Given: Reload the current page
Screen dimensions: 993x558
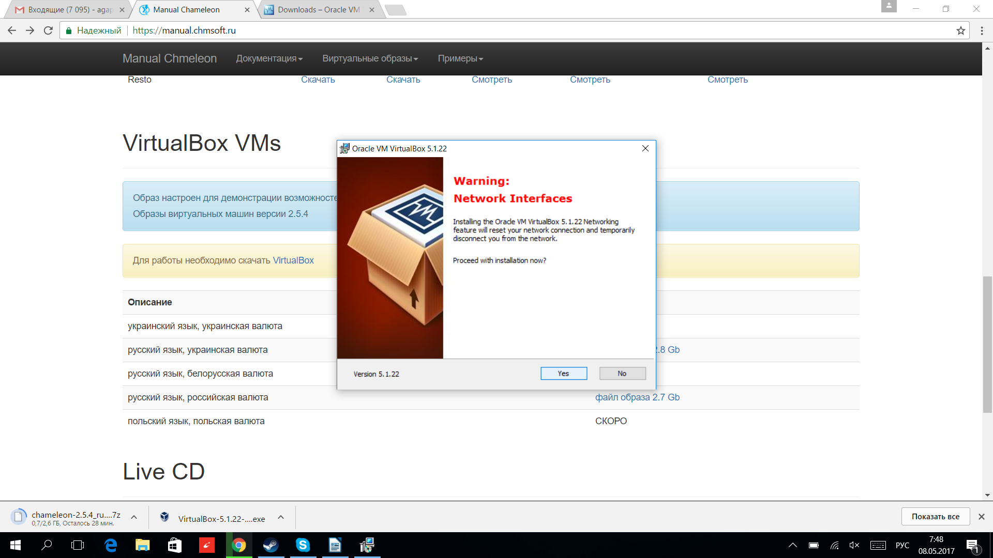Looking at the screenshot, I should click(48, 30).
